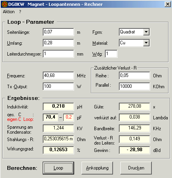The height and width of the screenshot is (178, 172).
Task: Close the Loopantennen Rechner window
Action: [168, 4]
